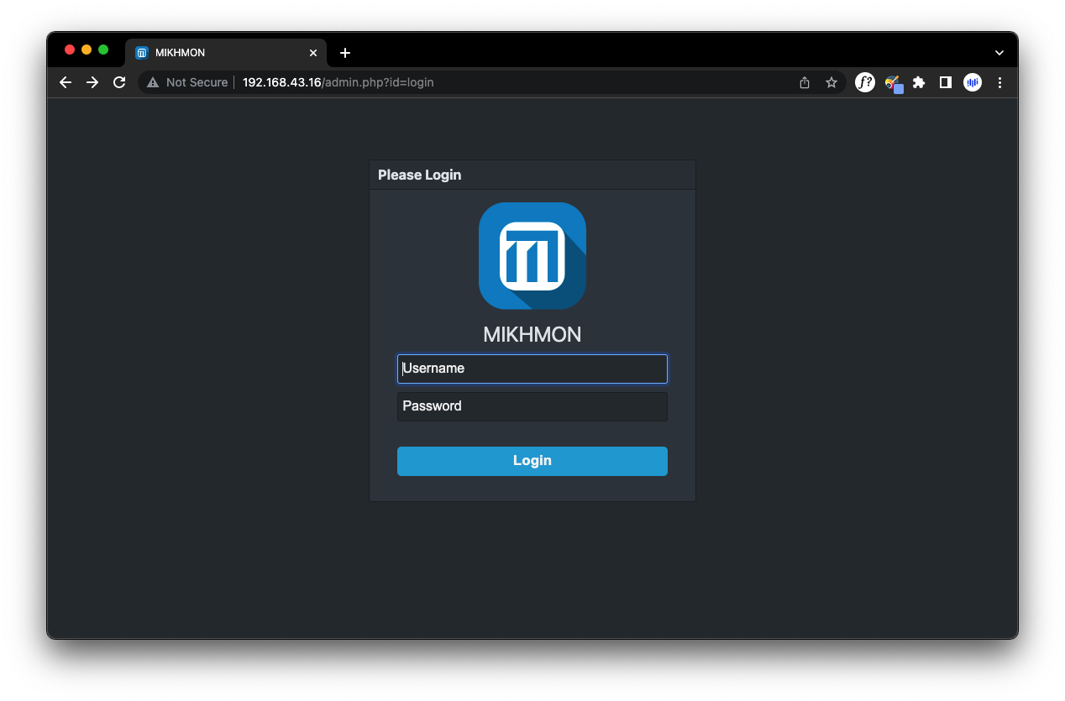This screenshot has height=701, width=1065.
Task: Expand the tab search chevron
Action: tap(999, 52)
